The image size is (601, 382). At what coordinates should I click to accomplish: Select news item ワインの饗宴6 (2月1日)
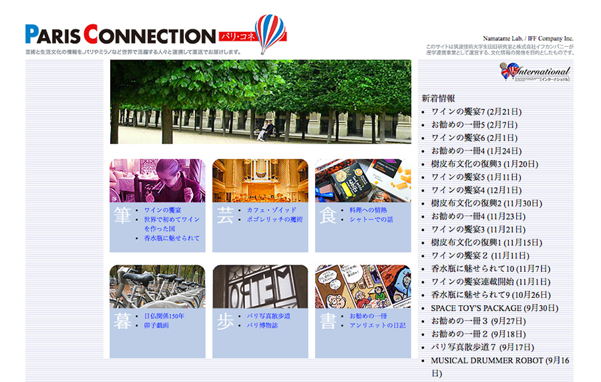tap(475, 138)
